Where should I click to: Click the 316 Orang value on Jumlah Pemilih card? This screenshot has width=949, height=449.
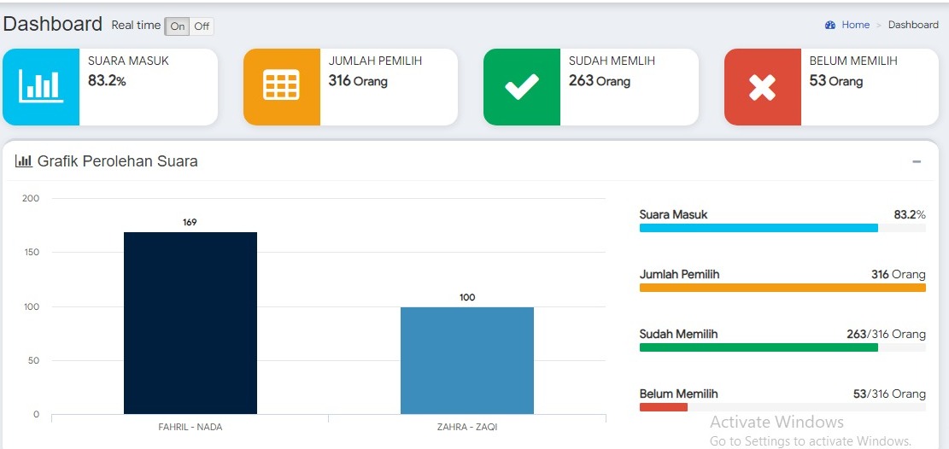point(358,81)
